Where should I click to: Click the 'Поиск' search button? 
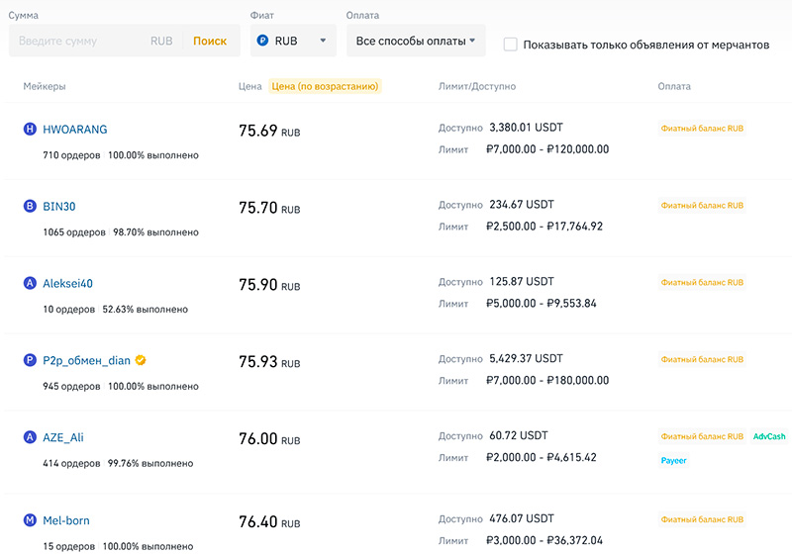pos(209,42)
